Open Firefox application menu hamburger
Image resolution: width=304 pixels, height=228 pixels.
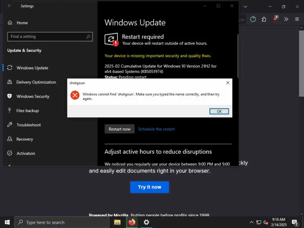(x=297, y=19)
